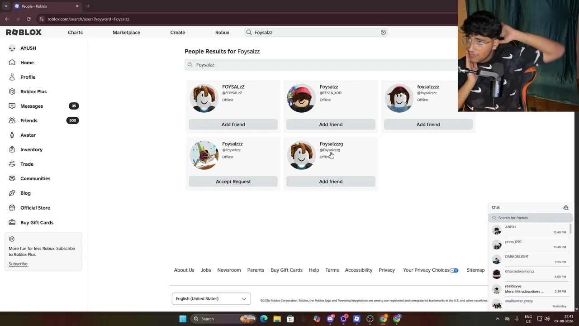Add friend for @TESLA_XOD card
The width and height of the screenshot is (579, 326).
click(331, 125)
